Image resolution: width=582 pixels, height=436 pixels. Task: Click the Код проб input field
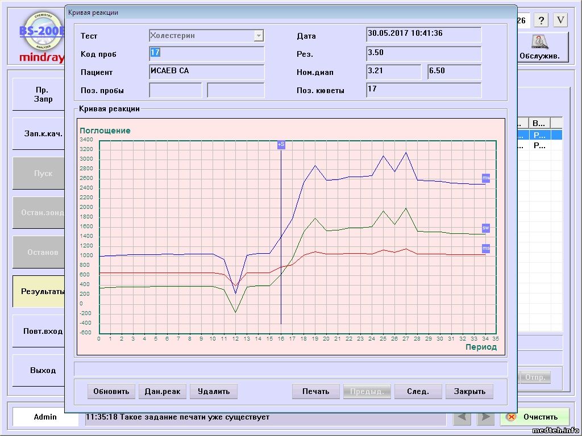(207, 54)
